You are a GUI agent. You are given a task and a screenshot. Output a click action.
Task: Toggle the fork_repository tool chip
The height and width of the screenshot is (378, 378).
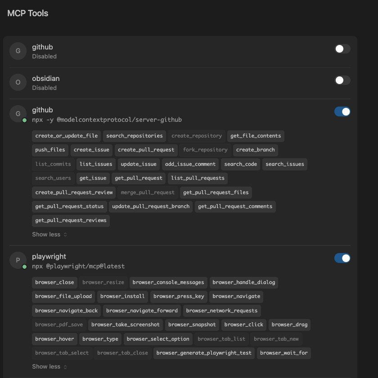[x=205, y=150]
